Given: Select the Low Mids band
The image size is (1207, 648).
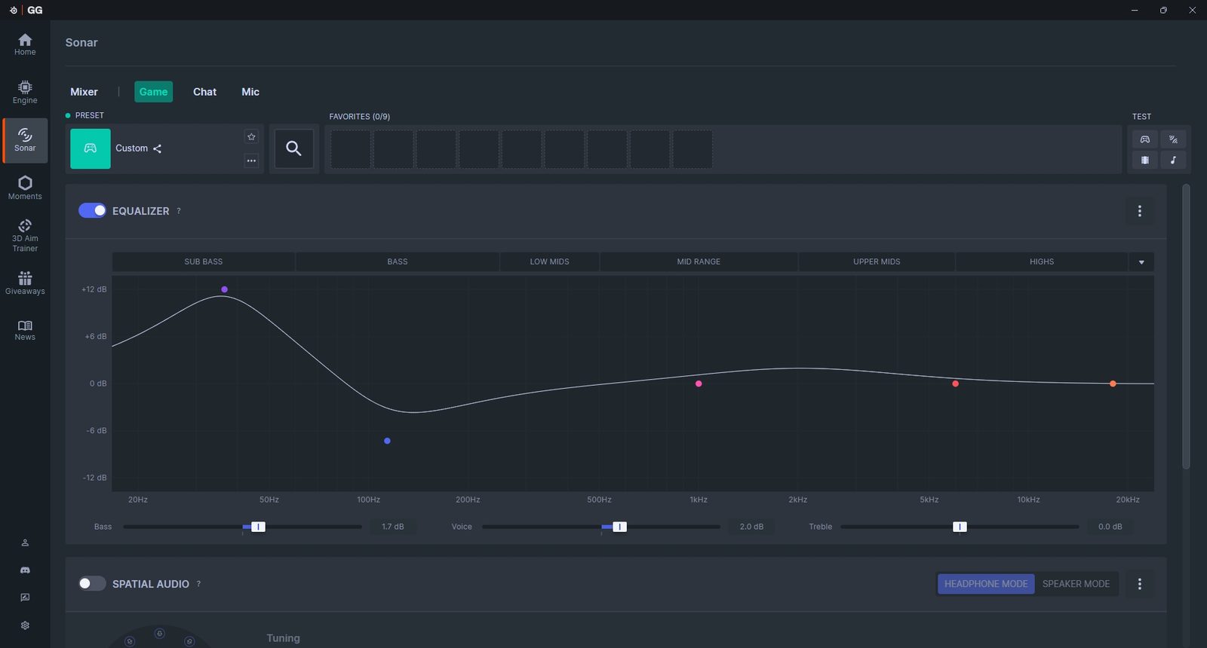Looking at the screenshot, I should click(x=549, y=262).
